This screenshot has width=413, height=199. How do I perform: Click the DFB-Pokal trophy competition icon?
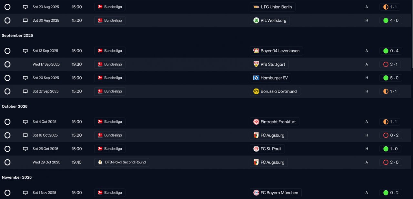[x=100, y=162]
